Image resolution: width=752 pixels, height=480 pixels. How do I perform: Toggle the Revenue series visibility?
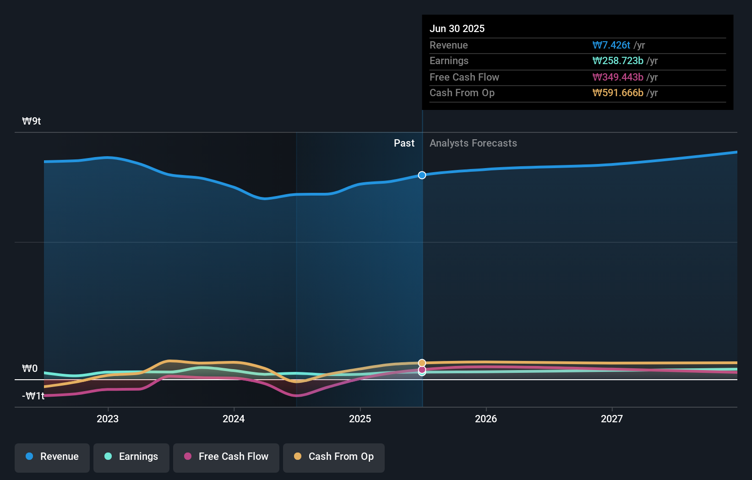(x=52, y=457)
